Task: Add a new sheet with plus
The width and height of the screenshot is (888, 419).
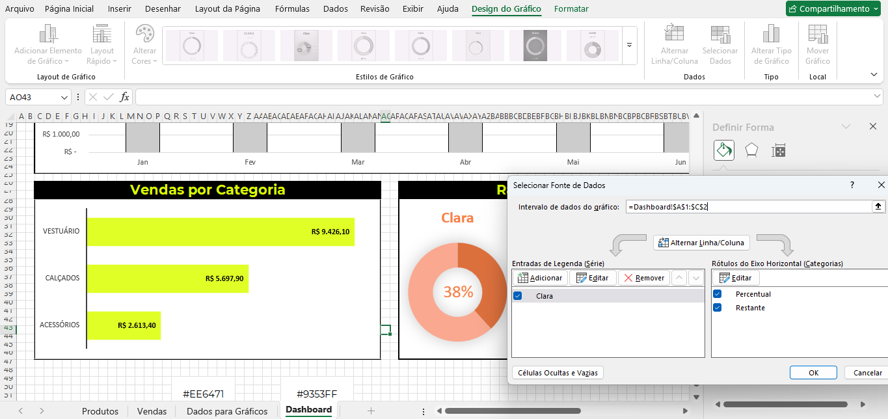Action: tap(371, 411)
